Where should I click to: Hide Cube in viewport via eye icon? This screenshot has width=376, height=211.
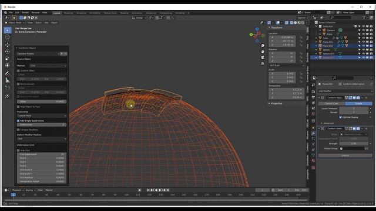point(364,38)
